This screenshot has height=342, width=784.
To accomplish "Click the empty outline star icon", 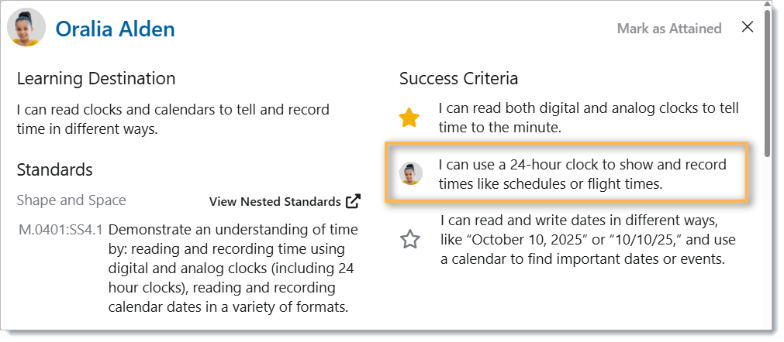I will pos(409,240).
